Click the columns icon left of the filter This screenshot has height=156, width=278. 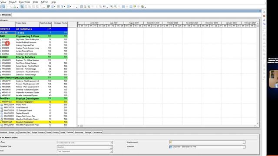tap(58, 6)
